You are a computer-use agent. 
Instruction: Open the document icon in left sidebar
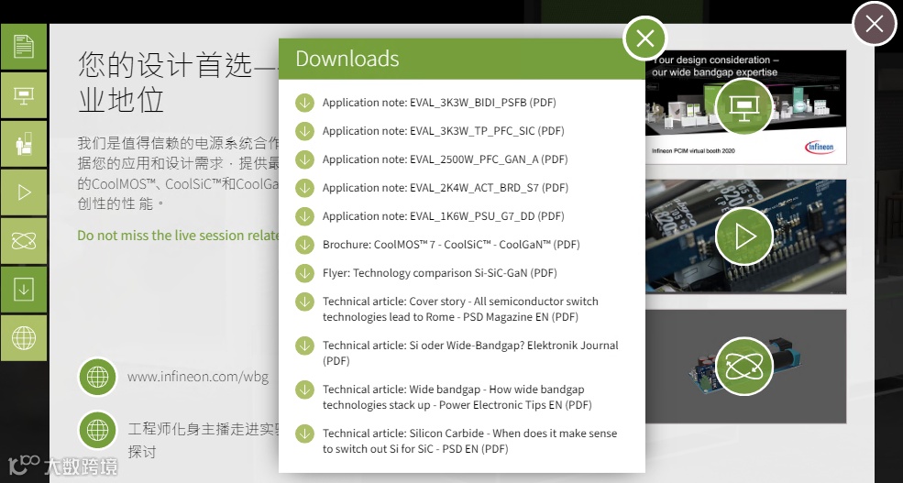pyautogui.click(x=24, y=46)
